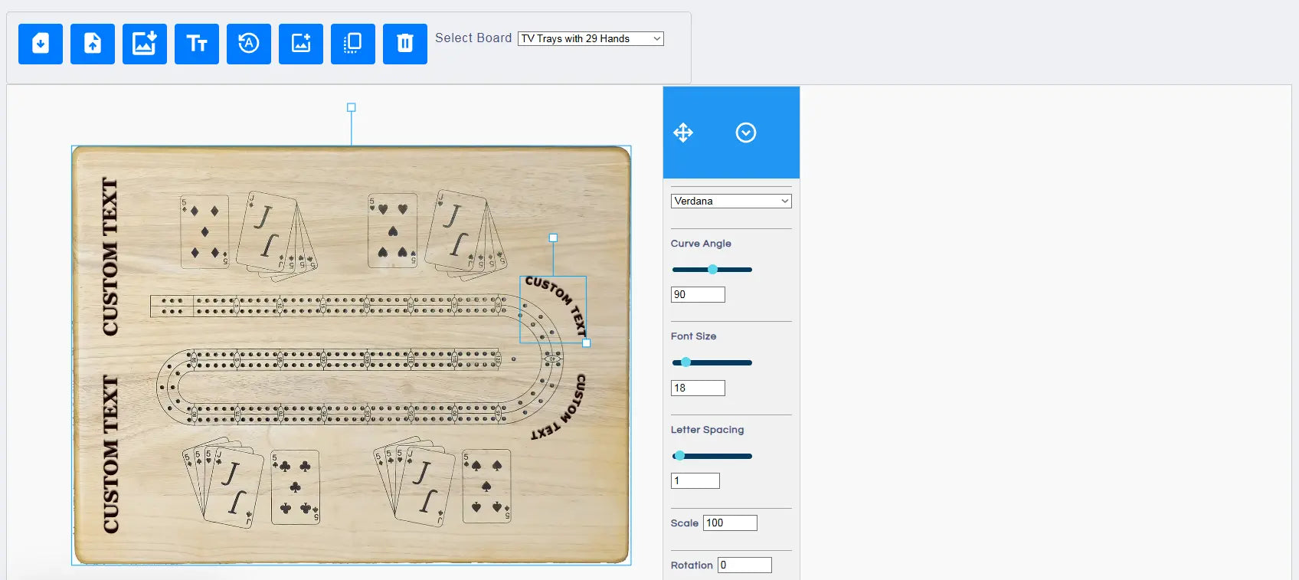Click the Rotation input field
This screenshot has height=580, width=1299.
(744, 565)
